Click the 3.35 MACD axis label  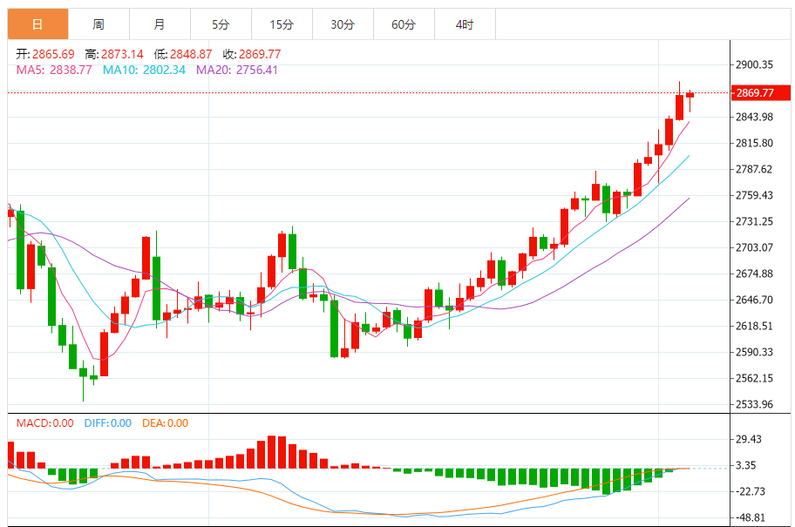746,465
